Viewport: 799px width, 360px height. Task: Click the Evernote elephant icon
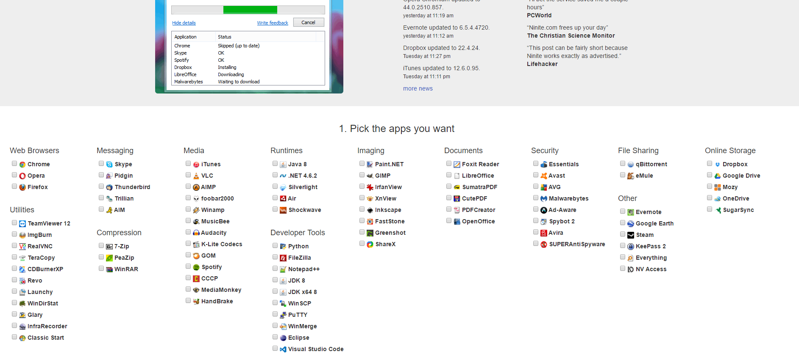(631, 212)
